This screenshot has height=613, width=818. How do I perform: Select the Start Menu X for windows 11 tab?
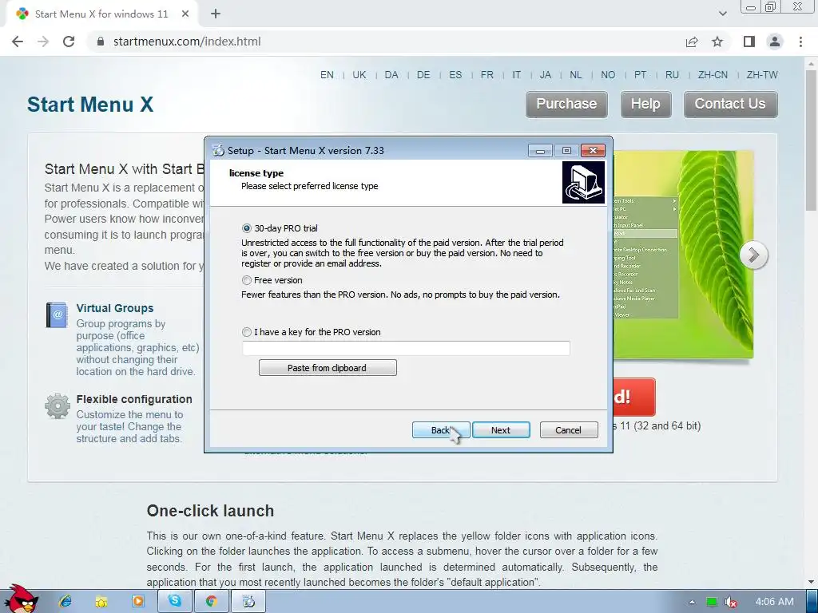101,14
